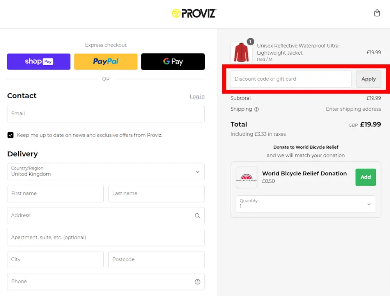Viewport: 390px width, 296px height.
Task: Pay with PayPal express button
Action: [x=106, y=62]
